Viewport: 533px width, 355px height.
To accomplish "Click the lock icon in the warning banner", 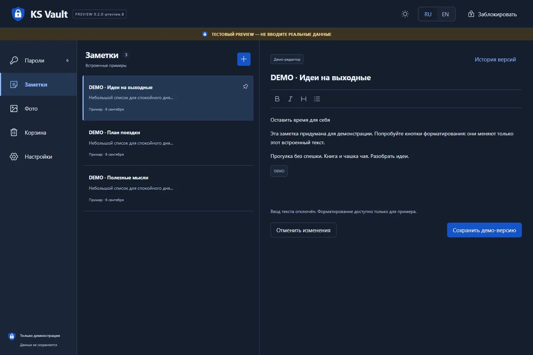I will point(205,34).
